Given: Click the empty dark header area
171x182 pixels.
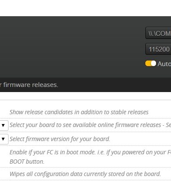Looking at the screenshot, I should click(71, 47).
